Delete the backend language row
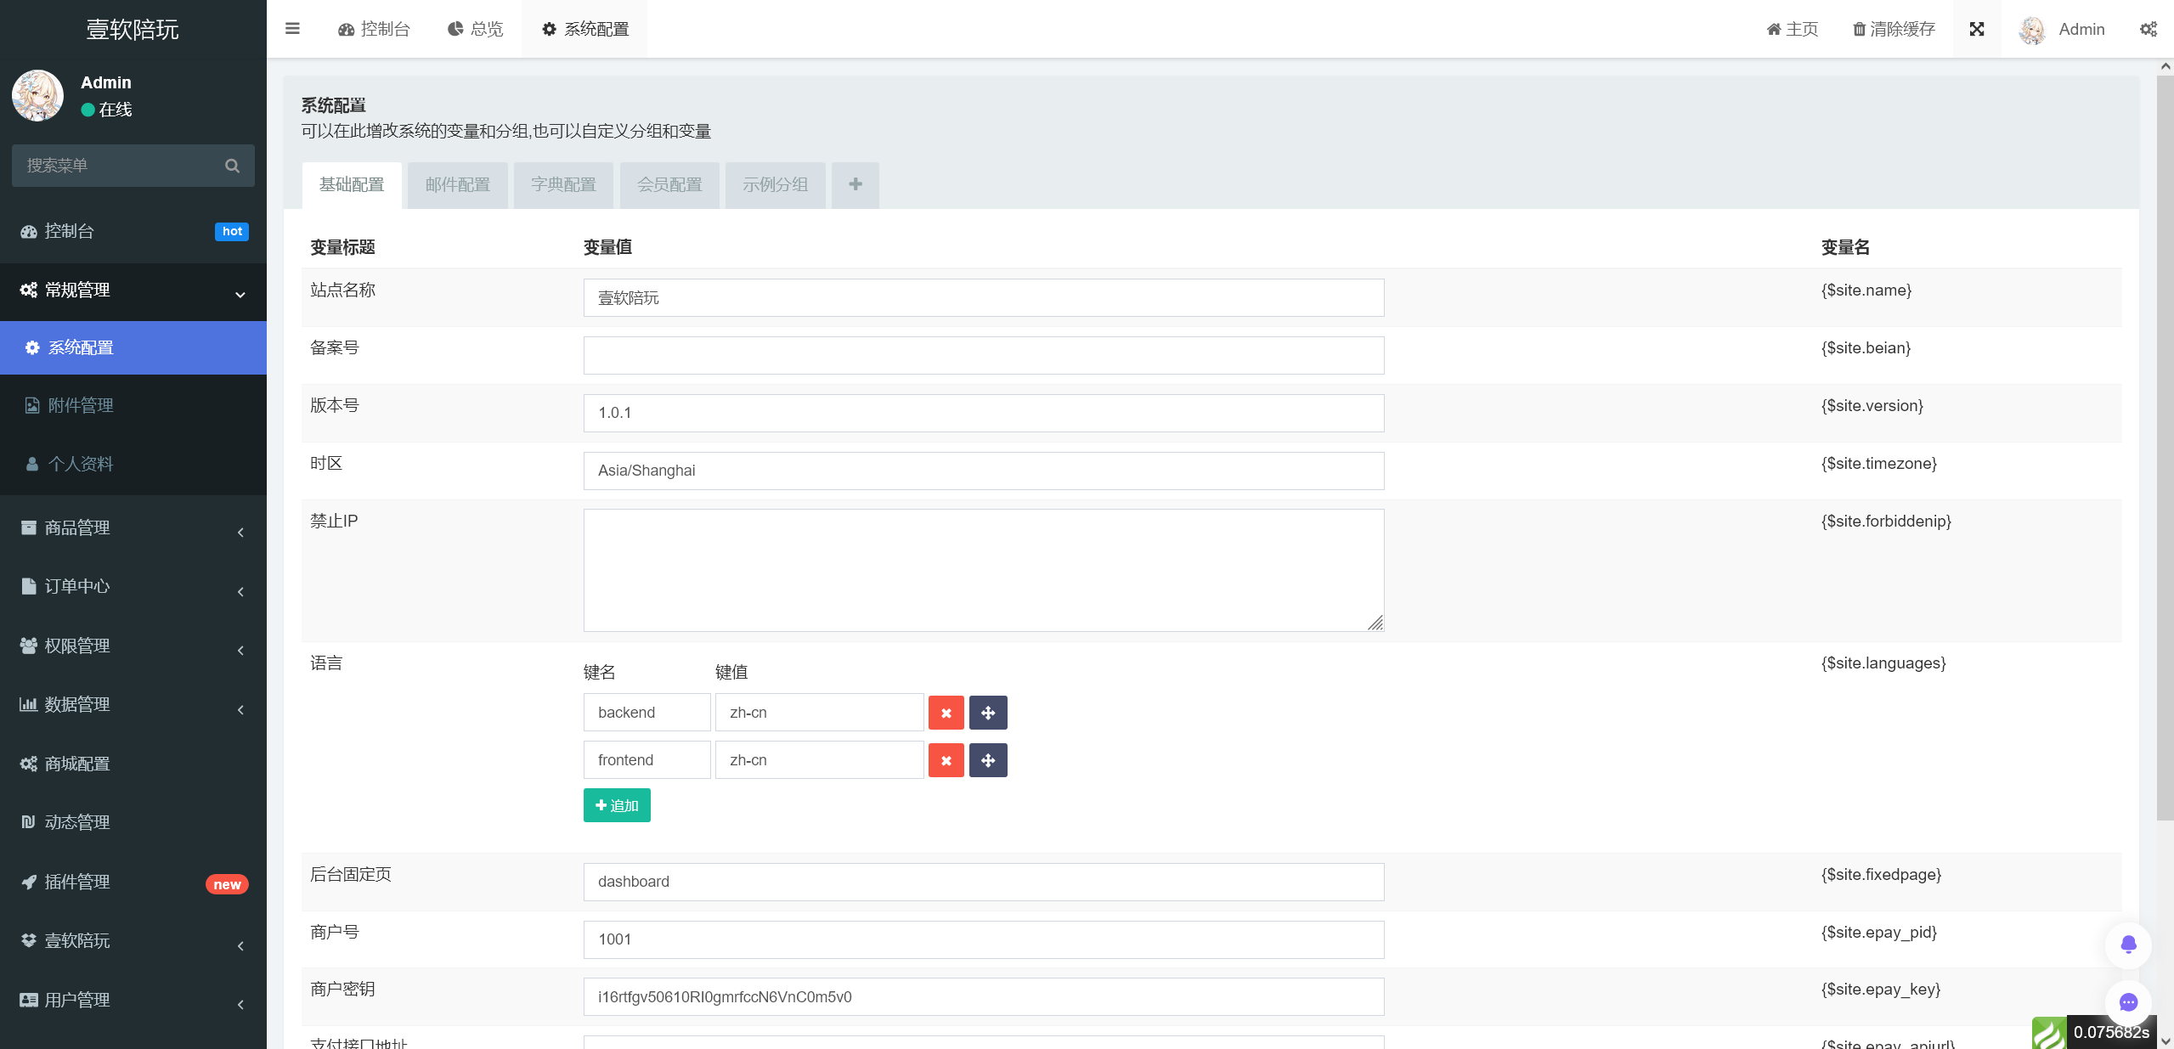 (x=946, y=713)
